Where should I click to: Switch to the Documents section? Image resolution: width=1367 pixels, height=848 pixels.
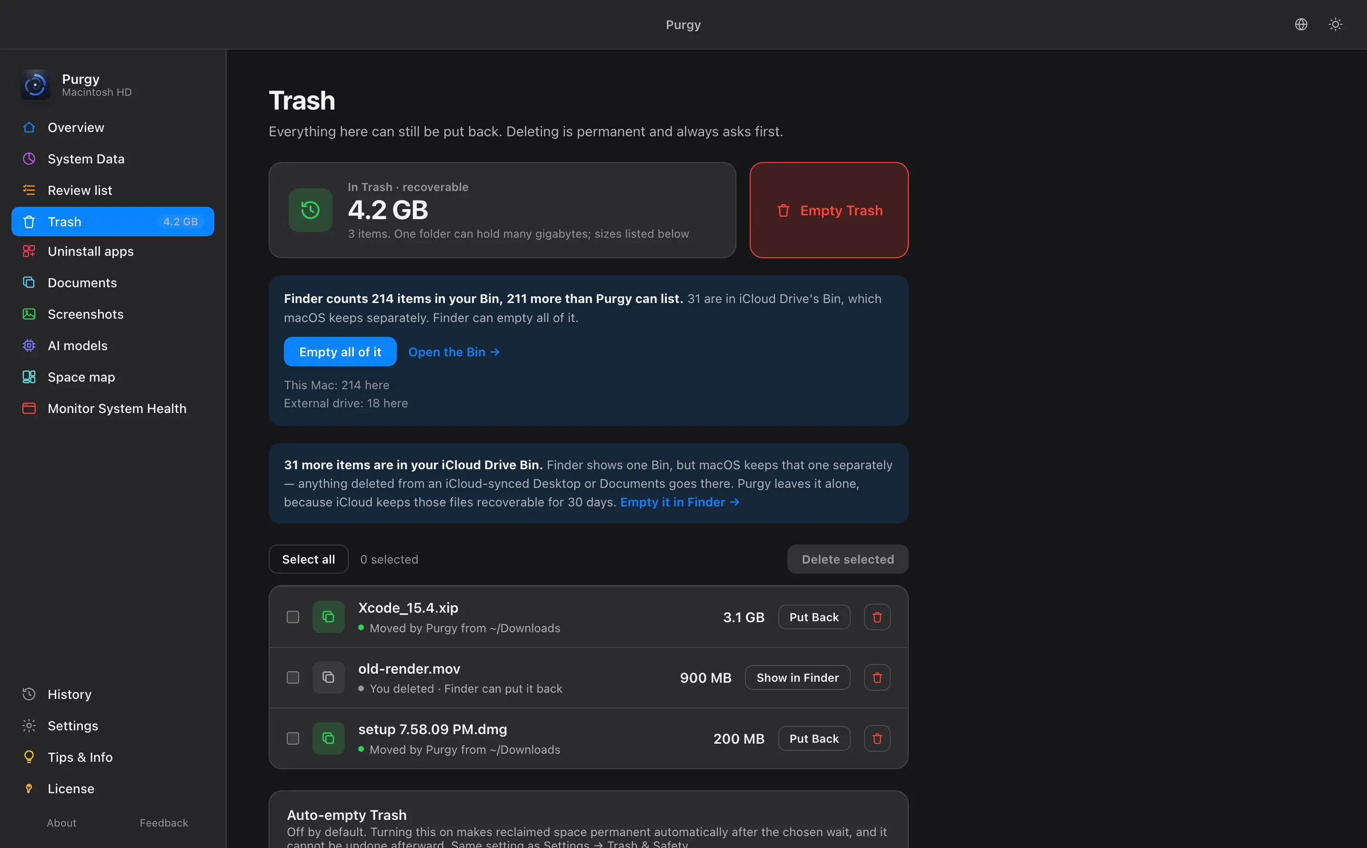tap(113, 283)
